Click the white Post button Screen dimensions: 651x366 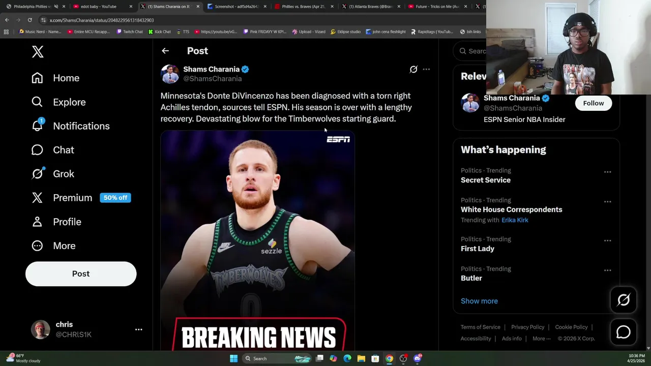81,274
